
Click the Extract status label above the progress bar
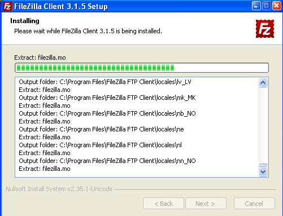click(40, 58)
